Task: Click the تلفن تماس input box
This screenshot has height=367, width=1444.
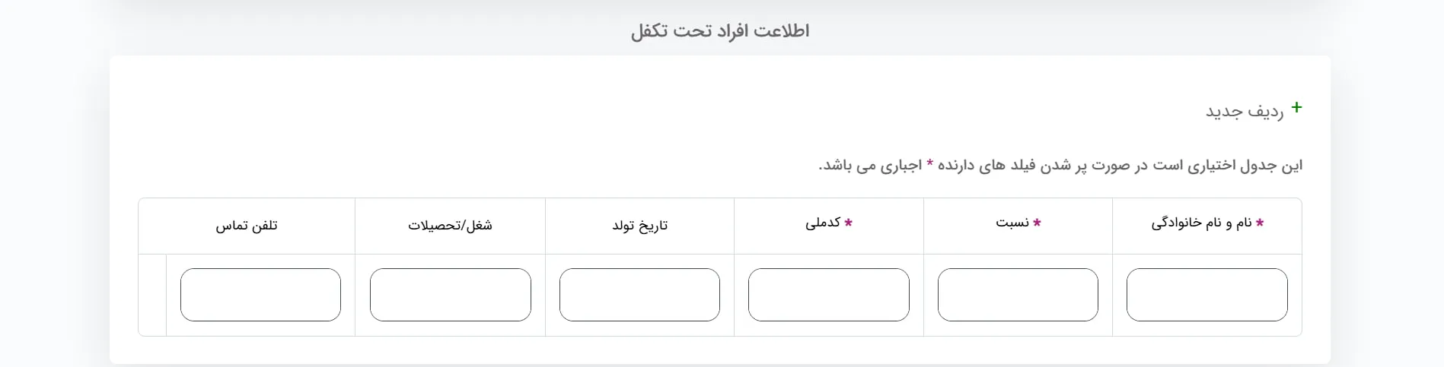Action: coord(260,295)
